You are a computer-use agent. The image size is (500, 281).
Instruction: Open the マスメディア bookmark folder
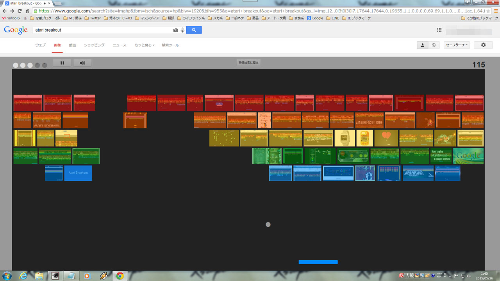coord(148,18)
